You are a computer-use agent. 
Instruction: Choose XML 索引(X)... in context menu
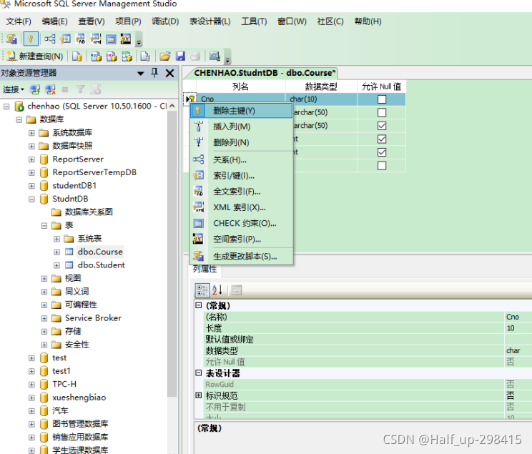pos(241,207)
